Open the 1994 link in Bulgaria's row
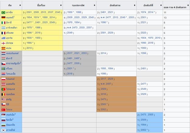This screenshot has height=133, width=190. point(143,125)
